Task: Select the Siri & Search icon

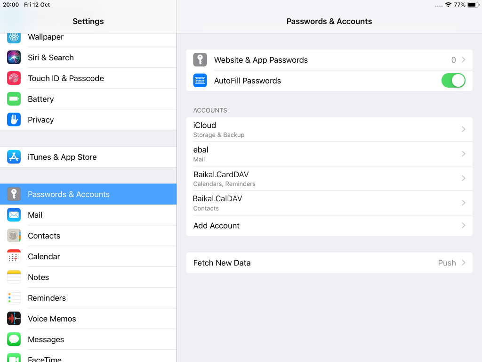Action: (x=14, y=57)
